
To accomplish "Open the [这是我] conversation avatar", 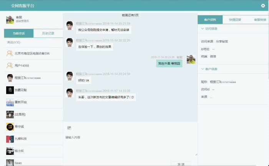I will [10, 115].
